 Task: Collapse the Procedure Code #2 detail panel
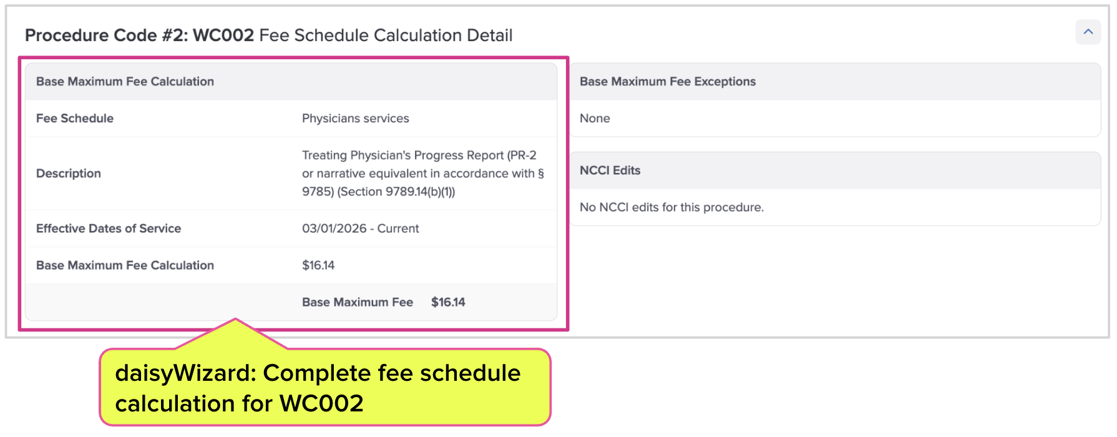click(1088, 32)
